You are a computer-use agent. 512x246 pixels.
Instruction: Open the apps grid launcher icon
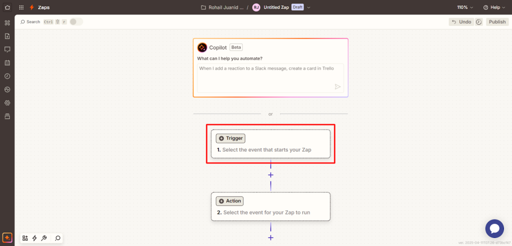click(21, 7)
